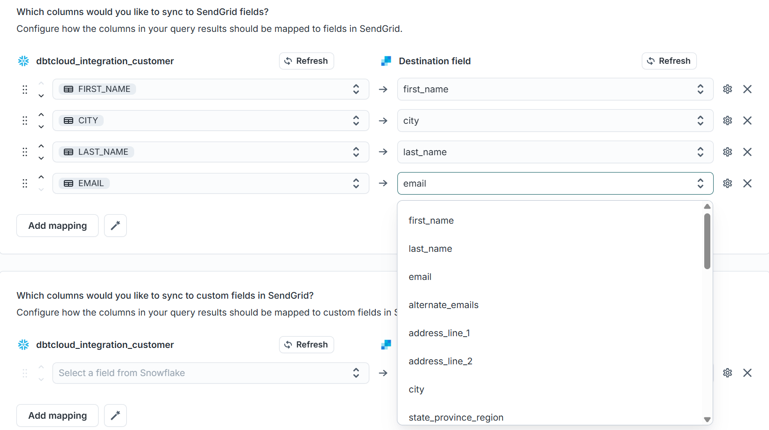Collapse the open email destination dropdown
Screen dimensions: 769x430
coord(555,183)
